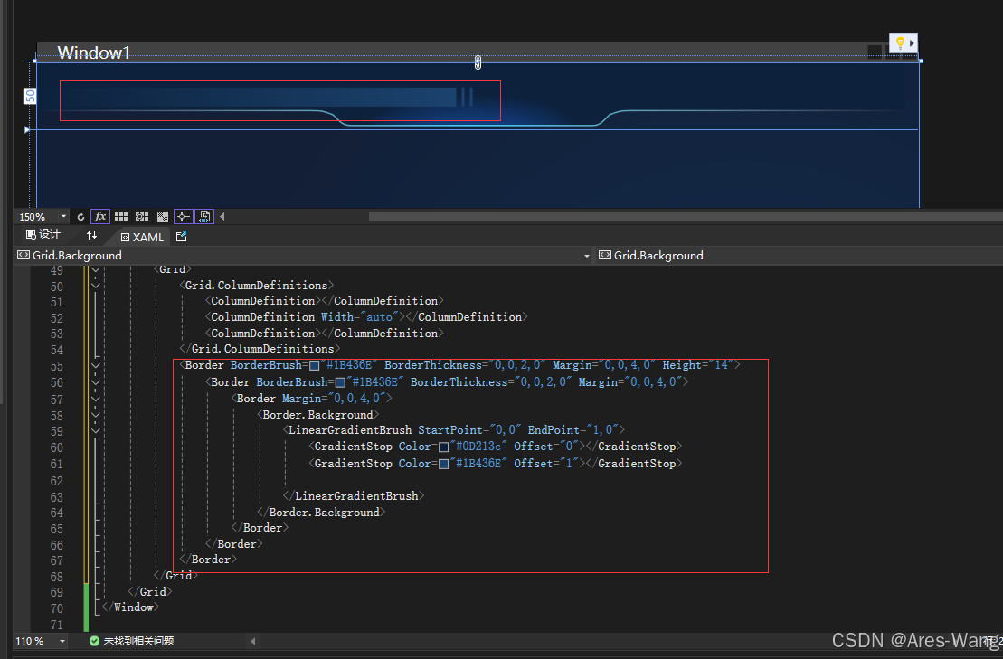Toggle snapping to snaplines button
1003x659 pixels.
coord(184,217)
